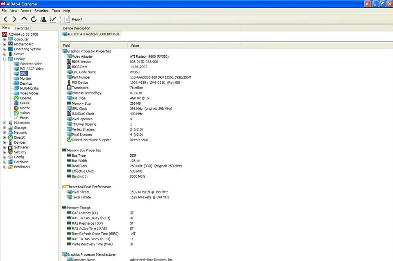
Task: Expand the Storage category
Action: [4, 127]
